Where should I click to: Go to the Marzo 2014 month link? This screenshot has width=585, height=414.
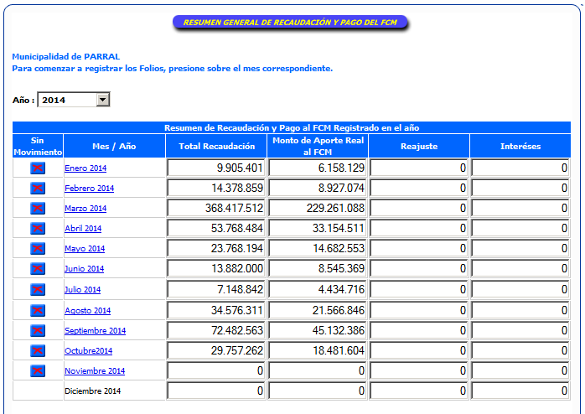click(85, 209)
